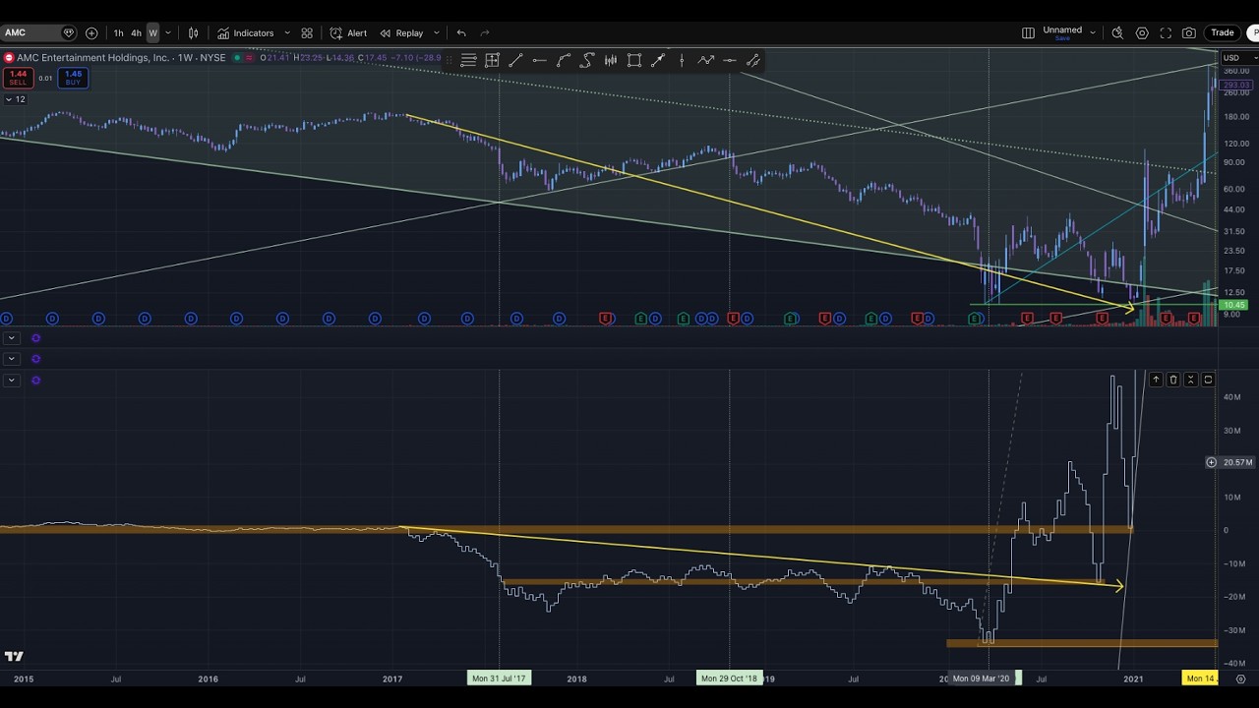
Task: Select the last diagonal line tool in favorites
Action: (753, 61)
